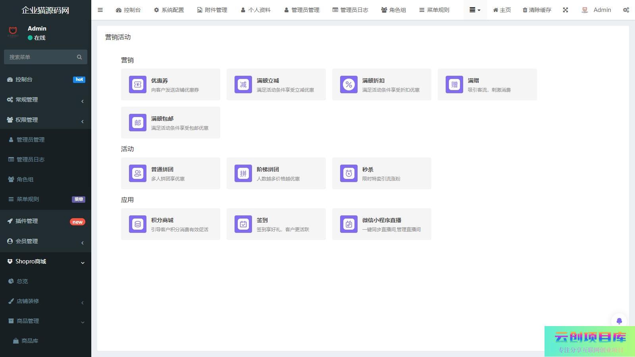635x357 pixels.
Task: Open the 优惠券 coupon icon
Action: pos(138,84)
